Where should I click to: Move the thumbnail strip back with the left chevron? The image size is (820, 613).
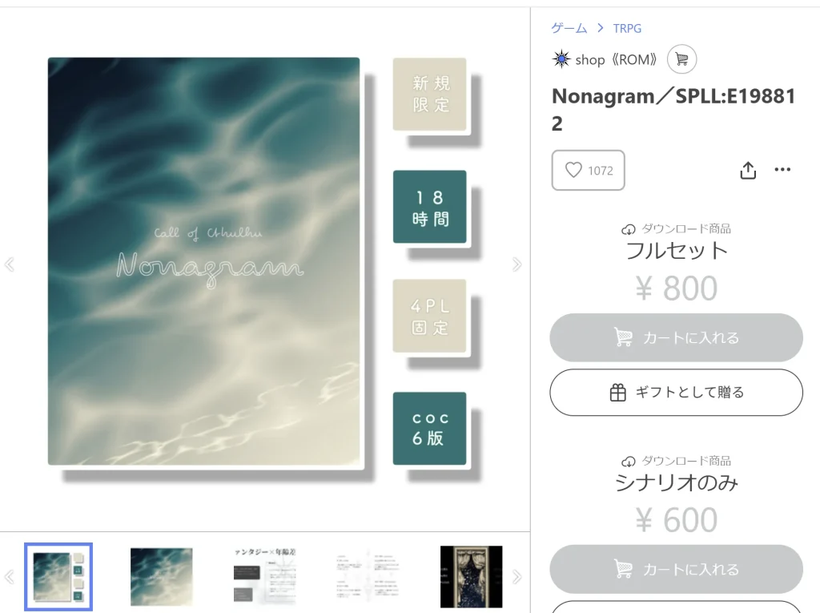[x=10, y=577]
